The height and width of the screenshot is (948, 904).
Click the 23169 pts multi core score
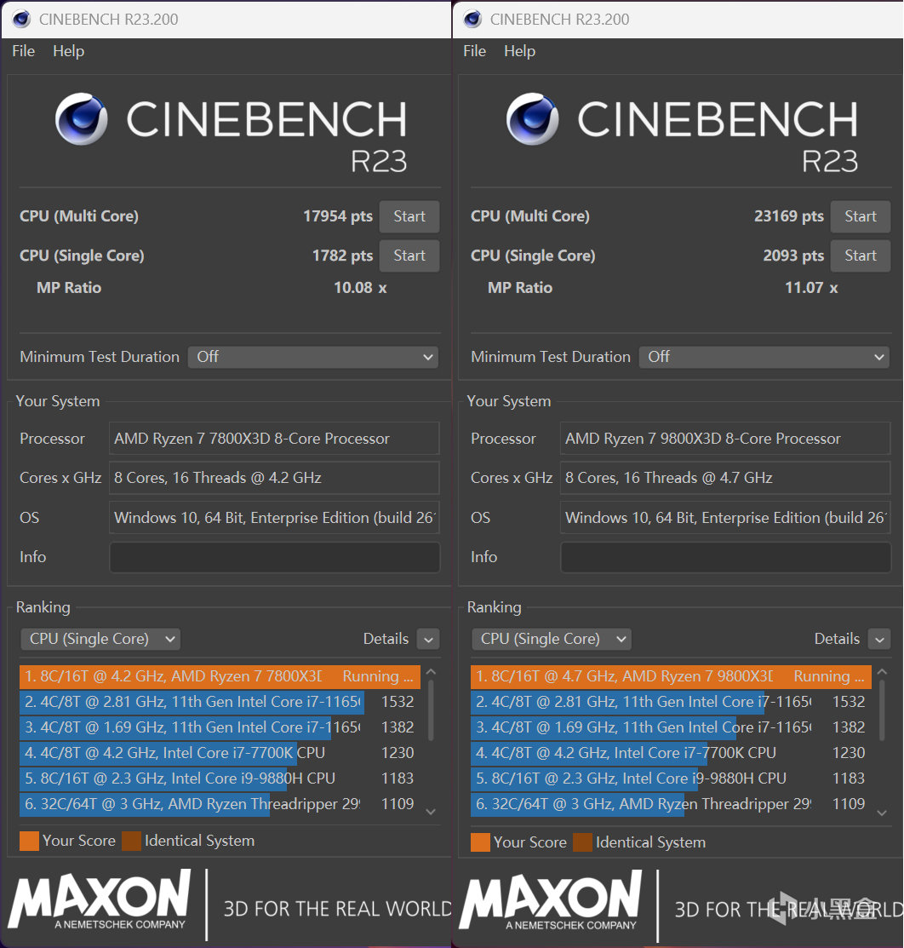pyautogui.click(x=788, y=216)
